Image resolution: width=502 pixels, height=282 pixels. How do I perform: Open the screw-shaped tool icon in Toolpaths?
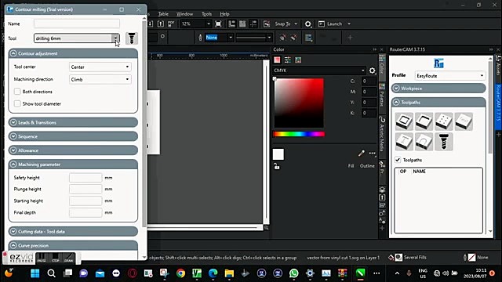(x=444, y=142)
